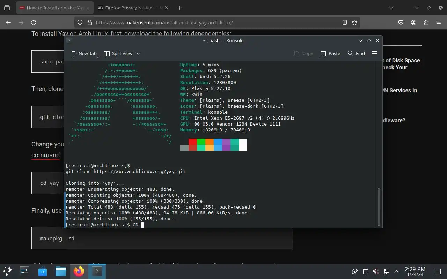The width and height of the screenshot is (447, 279).
Task: Click the terminal prompt cursor line
Action: pos(105,225)
